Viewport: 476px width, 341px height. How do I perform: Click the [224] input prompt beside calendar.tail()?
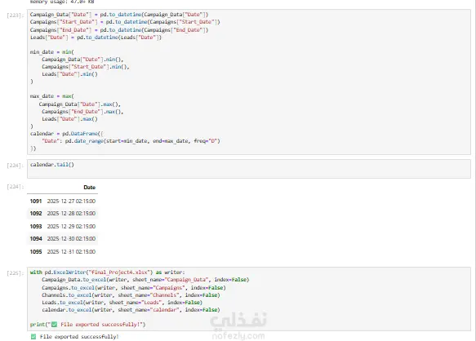click(15, 166)
